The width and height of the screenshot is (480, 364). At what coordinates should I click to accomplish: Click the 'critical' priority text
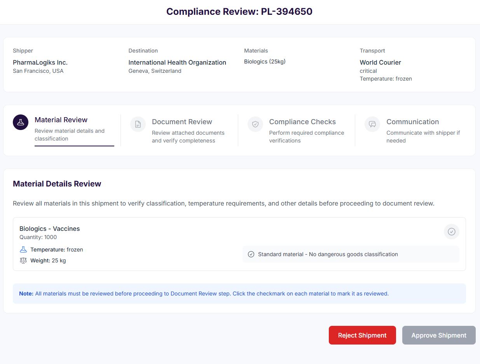(x=368, y=71)
